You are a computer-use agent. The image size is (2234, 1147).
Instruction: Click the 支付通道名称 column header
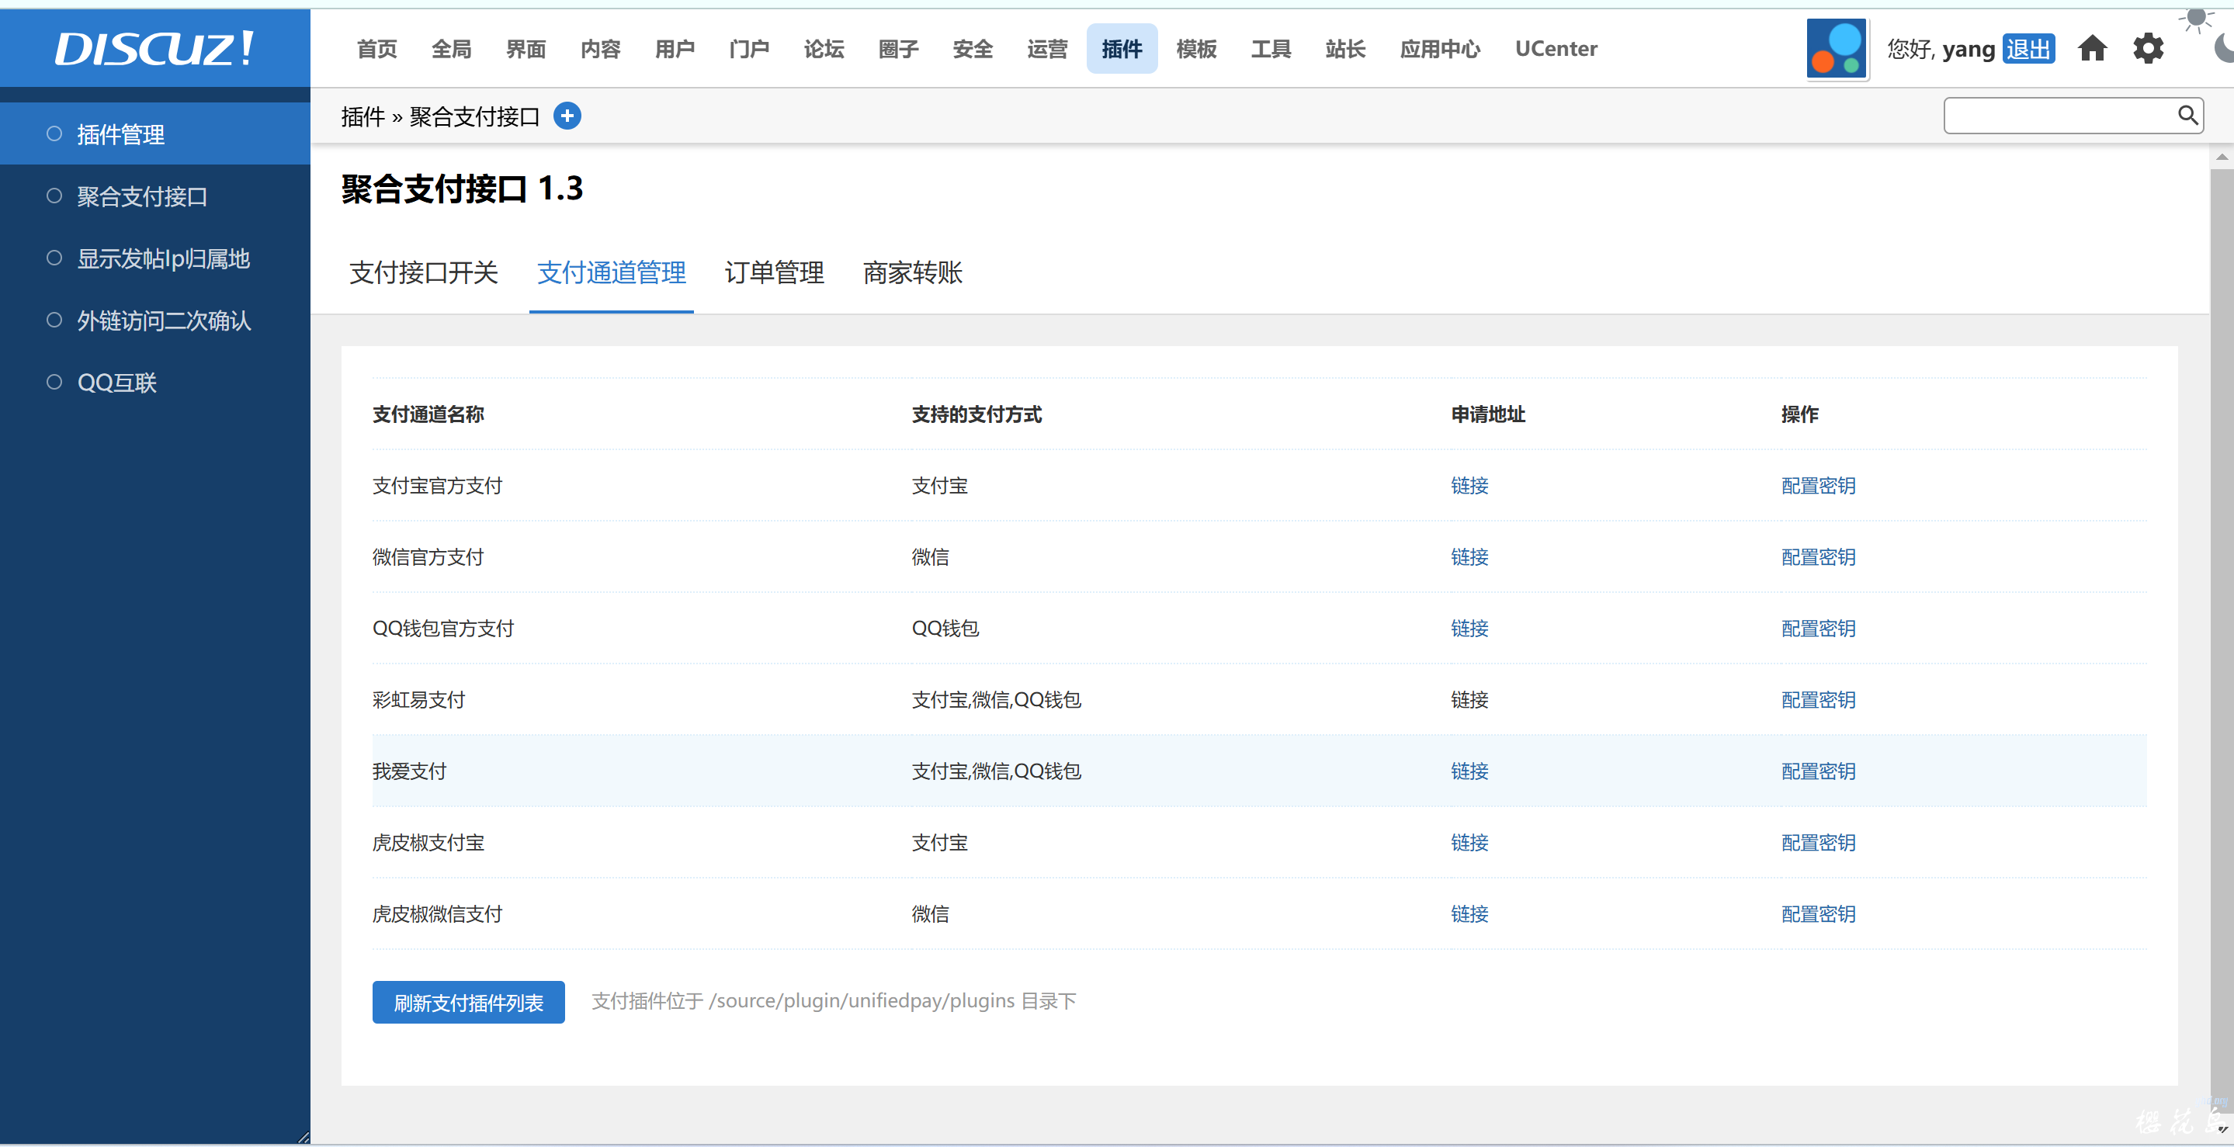click(428, 414)
